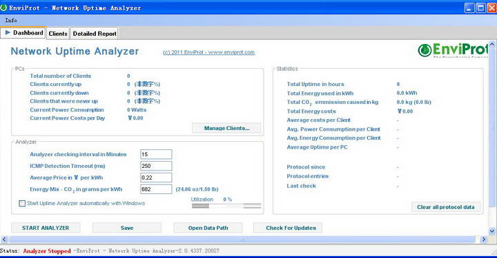
Task: Click the Average costs per Client label
Action: 318,120
